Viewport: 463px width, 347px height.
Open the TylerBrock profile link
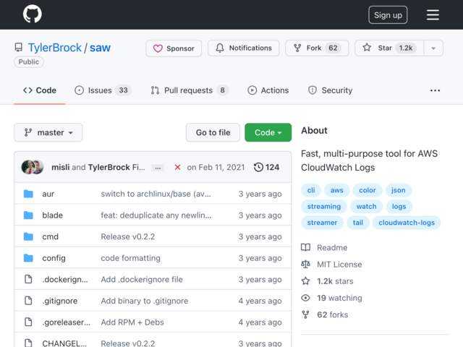point(55,48)
